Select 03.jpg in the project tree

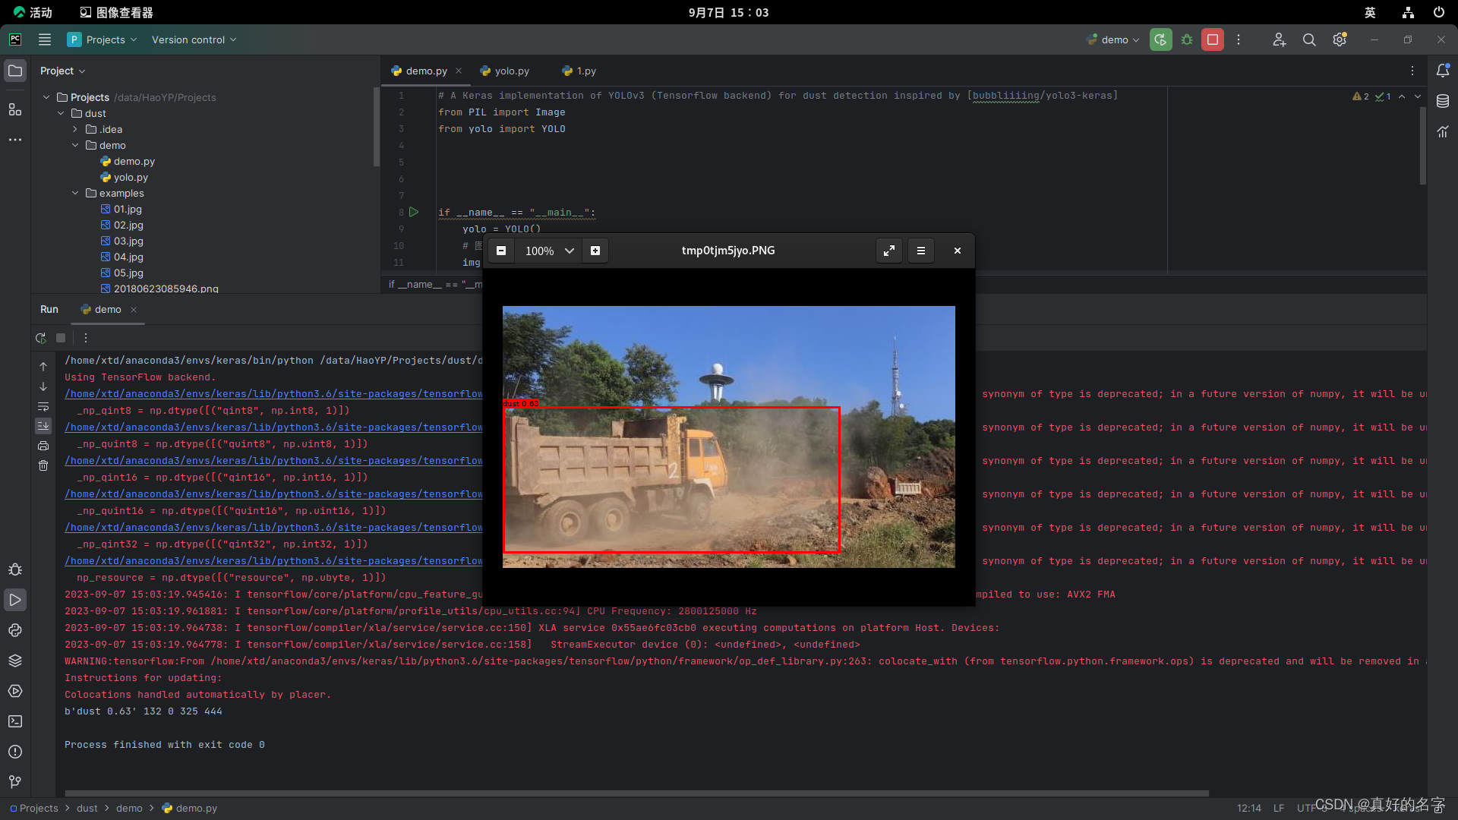click(x=128, y=241)
